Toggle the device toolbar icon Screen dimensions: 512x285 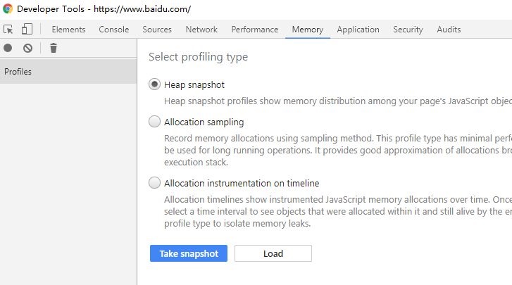[x=27, y=30]
